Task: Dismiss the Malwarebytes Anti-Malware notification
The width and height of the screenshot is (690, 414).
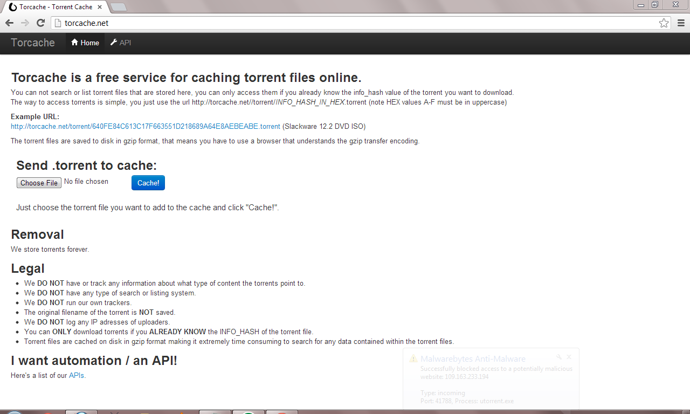Action: (569, 357)
